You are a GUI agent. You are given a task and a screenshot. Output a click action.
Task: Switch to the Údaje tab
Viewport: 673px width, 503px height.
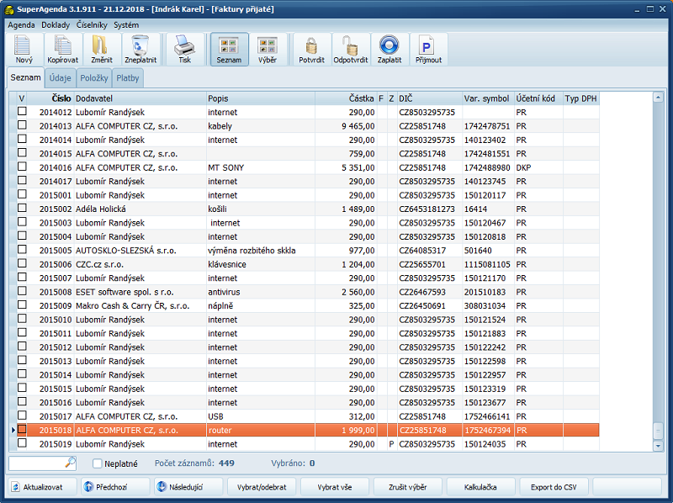pos(60,78)
